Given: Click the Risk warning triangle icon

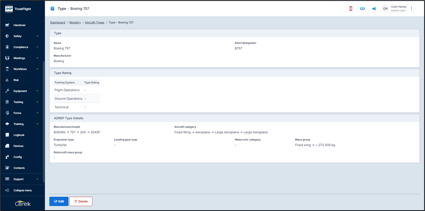Looking at the screenshot, I should point(7,80).
